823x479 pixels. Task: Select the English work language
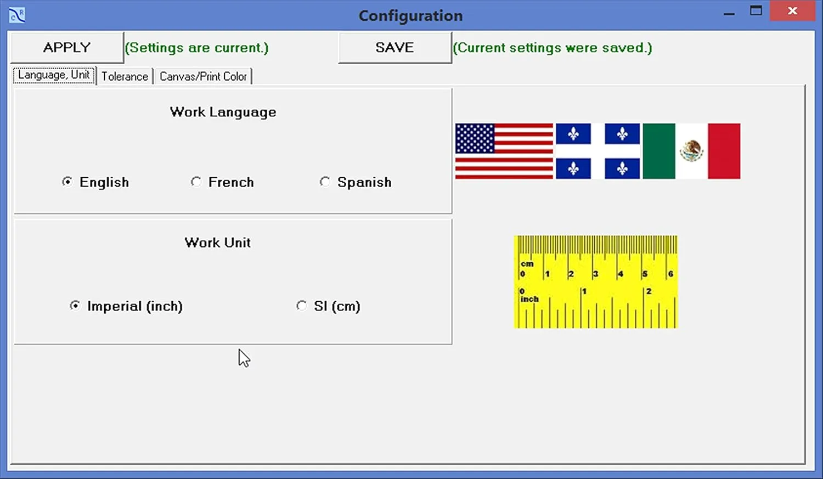coord(67,182)
